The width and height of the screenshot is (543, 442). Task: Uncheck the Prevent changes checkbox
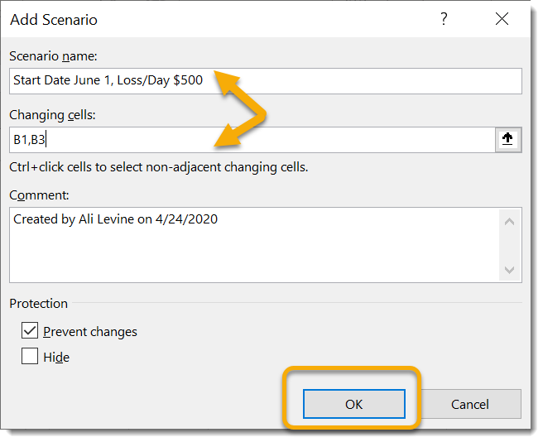(x=31, y=331)
